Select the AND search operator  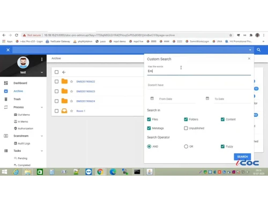point(149,146)
